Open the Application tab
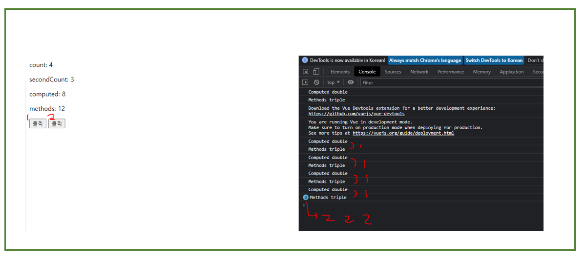 point(512,72)
